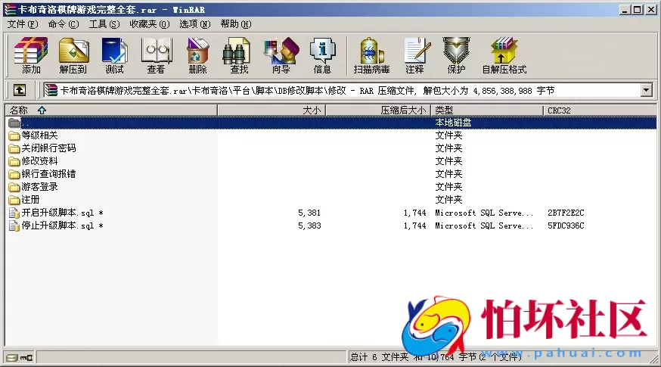The image size is (661, 367).
Task: Click the disk icon in the status bar
Action: [12, 358]
